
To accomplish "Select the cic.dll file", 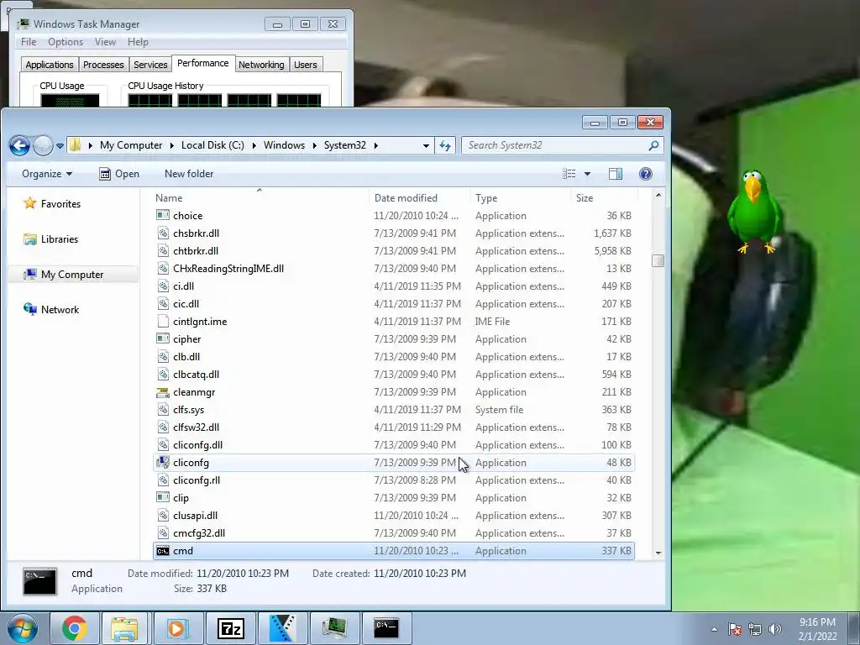I will pyautogui.click(x=186, y=304).
